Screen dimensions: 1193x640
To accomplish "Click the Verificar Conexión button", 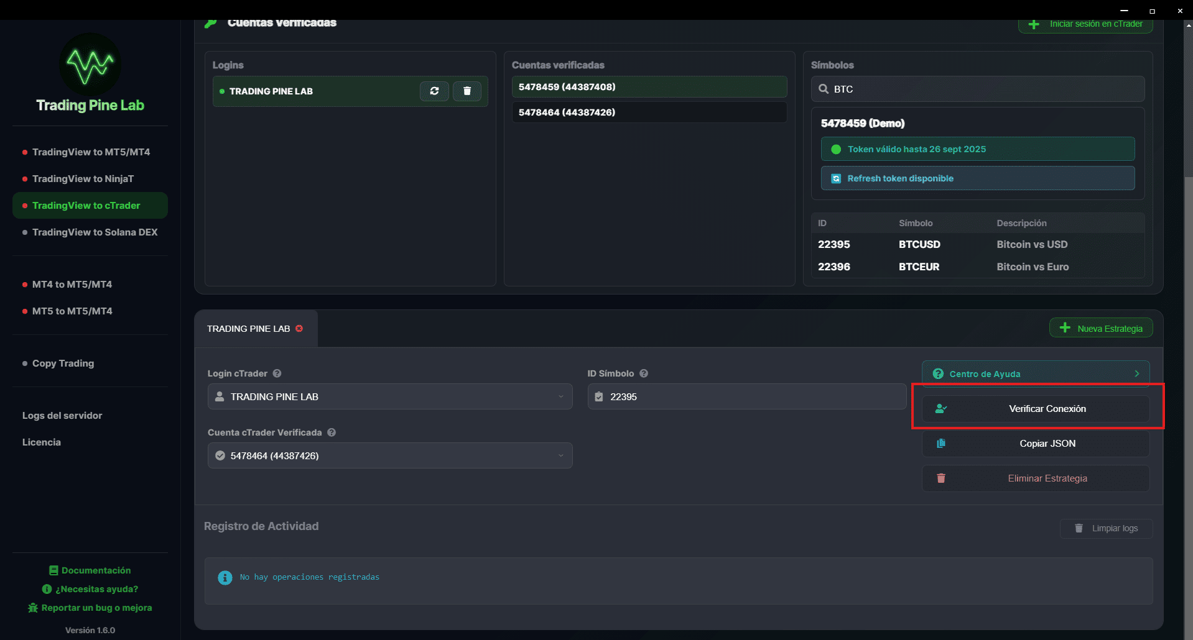I will (1047, 408).
